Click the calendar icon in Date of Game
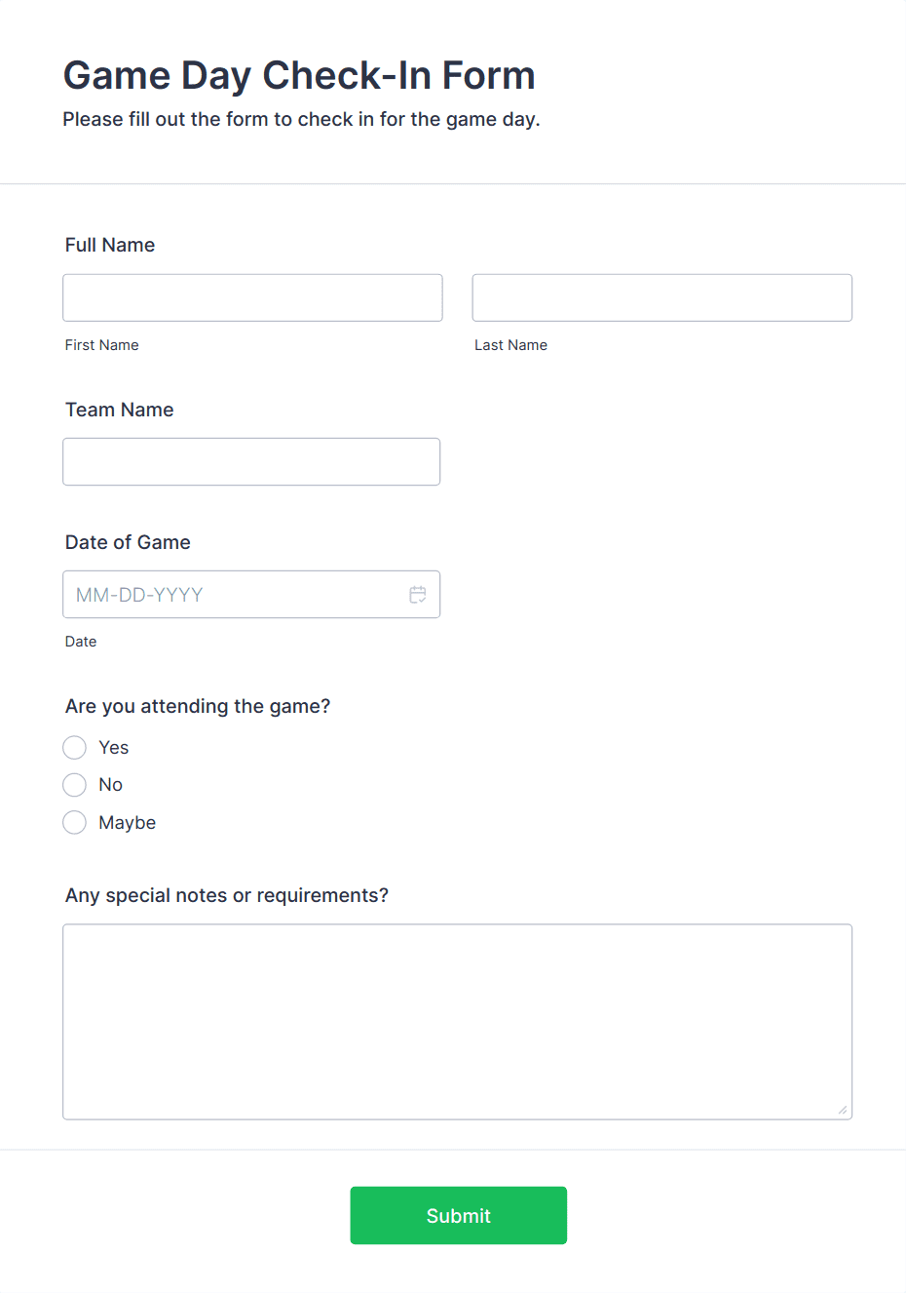 [x=418, y=594]
